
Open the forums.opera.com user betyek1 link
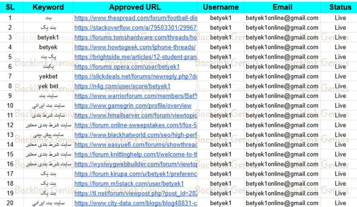pos(127,67)
